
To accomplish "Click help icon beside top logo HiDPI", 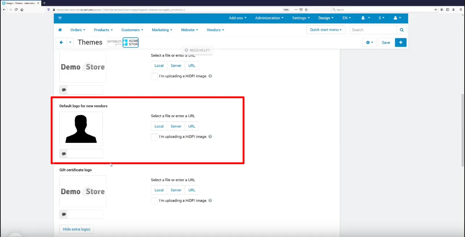I will pos(210,76).
